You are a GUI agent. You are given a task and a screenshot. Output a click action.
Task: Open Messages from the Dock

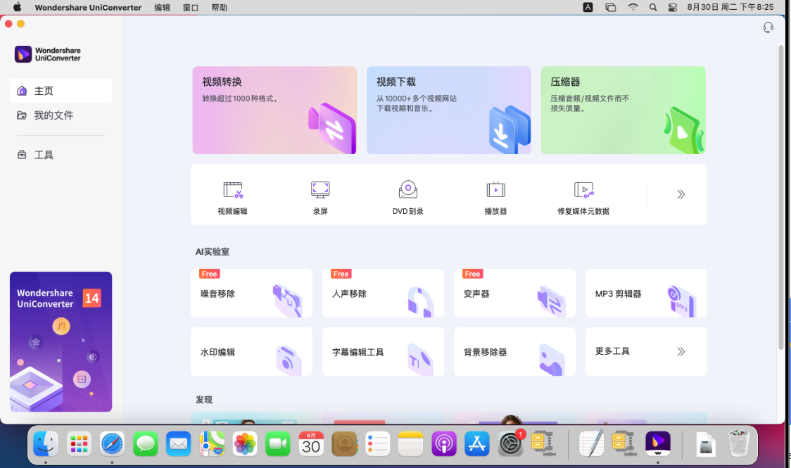click(145, 444)
